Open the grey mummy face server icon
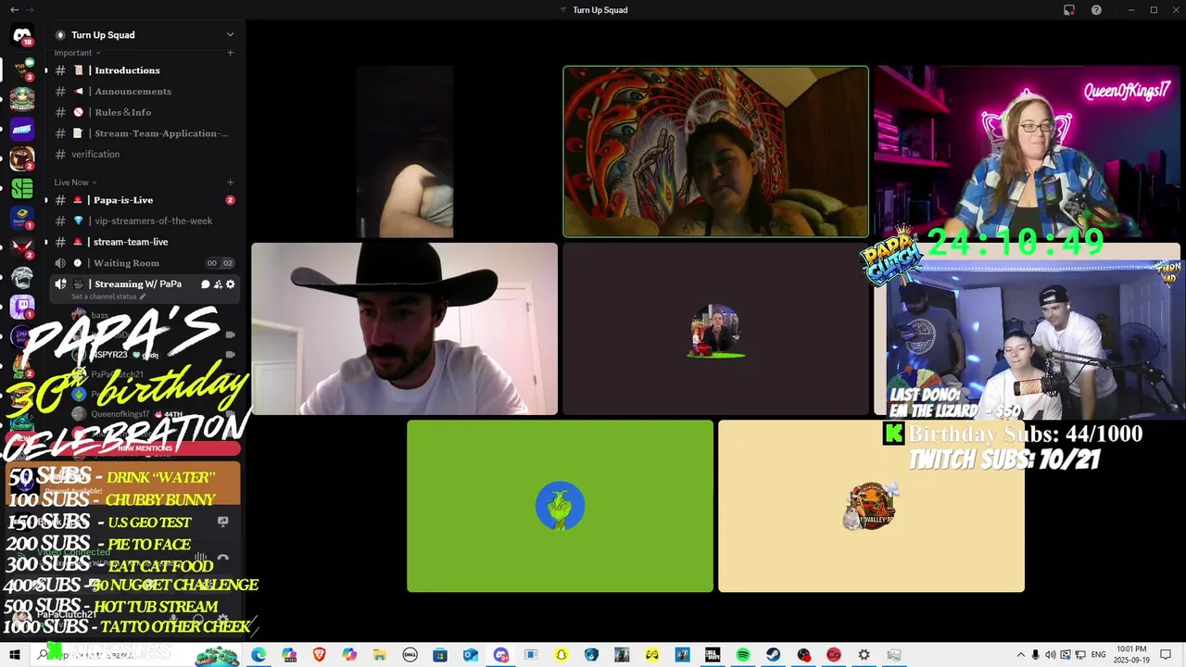Viewport: 1186px width, 667px height. 22,277
